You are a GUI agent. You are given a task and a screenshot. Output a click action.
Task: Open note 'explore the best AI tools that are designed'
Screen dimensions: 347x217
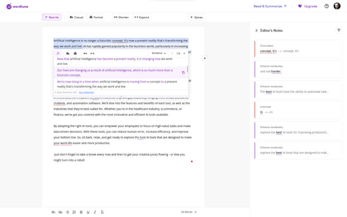tap(298, 151)
